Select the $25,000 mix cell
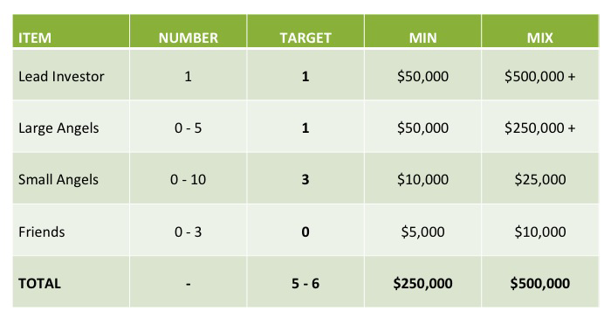 coord(540,179)
